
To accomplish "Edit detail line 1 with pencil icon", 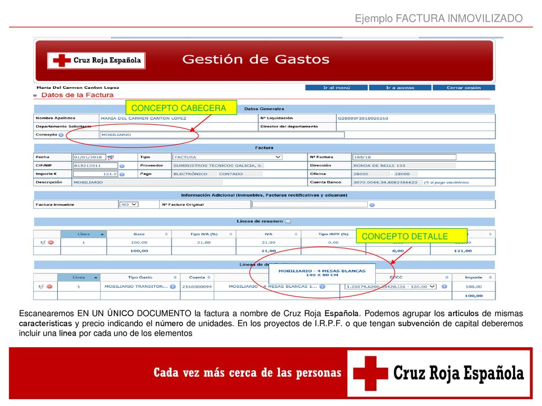I will point(41,287).
